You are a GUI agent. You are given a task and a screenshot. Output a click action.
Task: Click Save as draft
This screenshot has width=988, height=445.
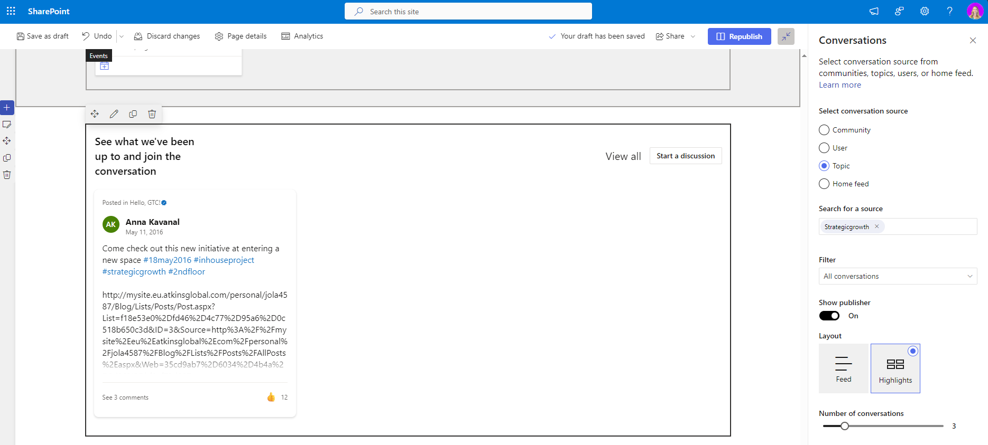click(43, 36)
